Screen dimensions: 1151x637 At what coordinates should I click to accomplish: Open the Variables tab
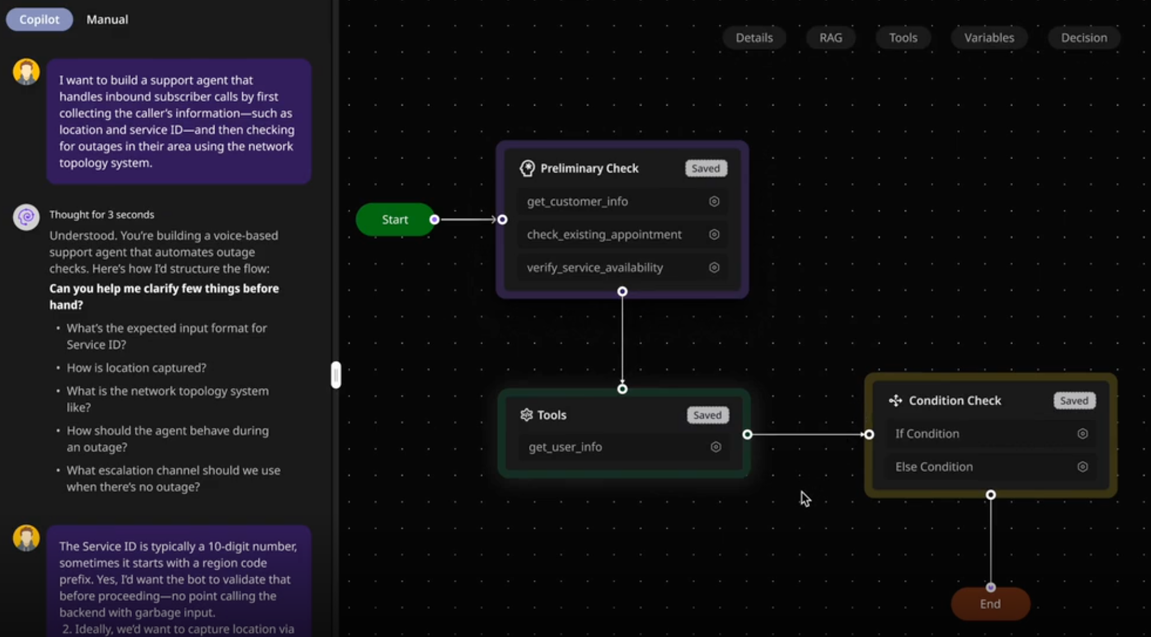[989, 38]
